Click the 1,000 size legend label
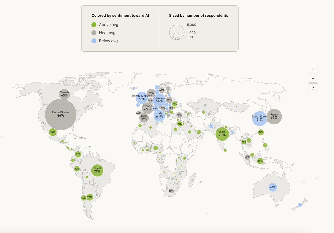The image size is (334, 233). coord(191,33)
